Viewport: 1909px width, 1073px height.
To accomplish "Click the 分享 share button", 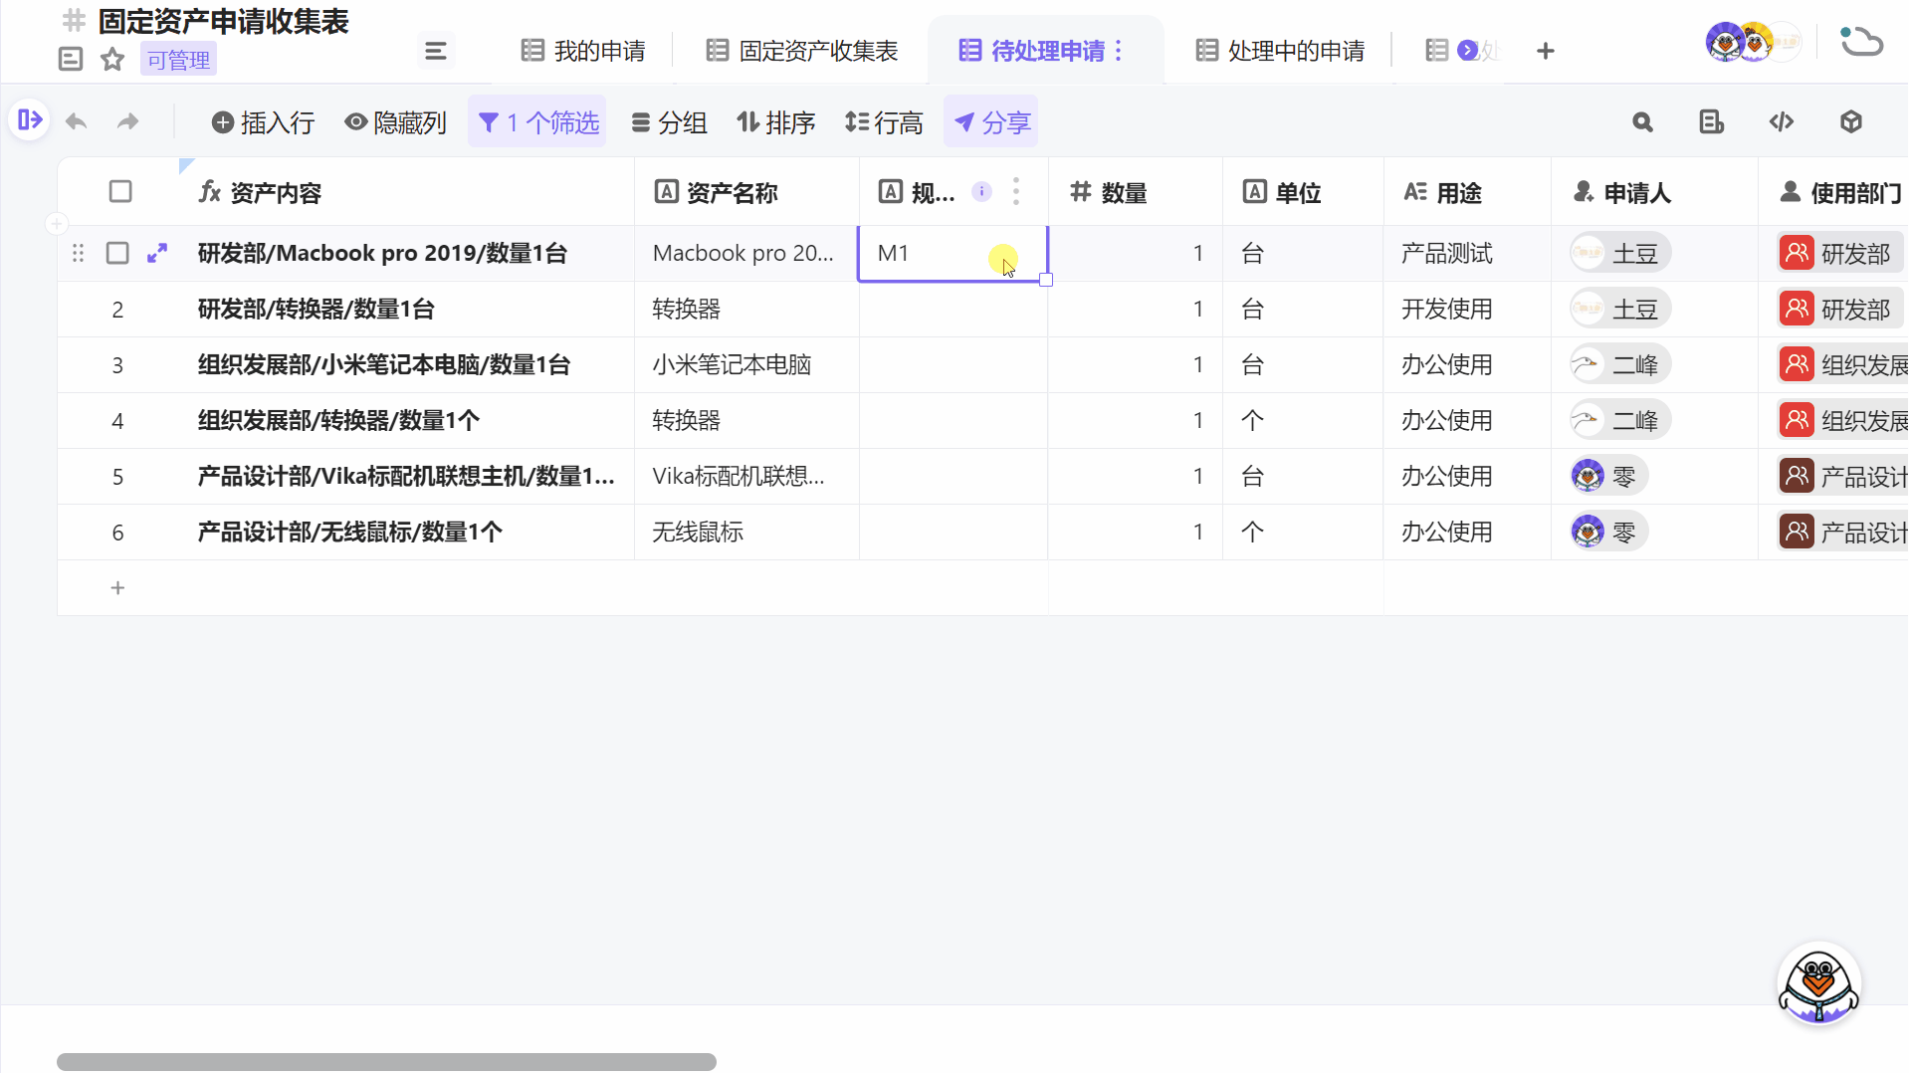I will tap(990, 121).
